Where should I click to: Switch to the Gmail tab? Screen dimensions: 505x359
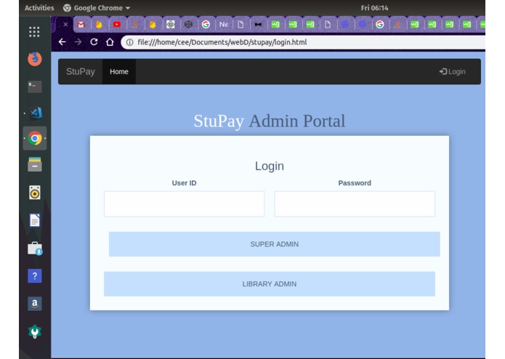(81, 25)
